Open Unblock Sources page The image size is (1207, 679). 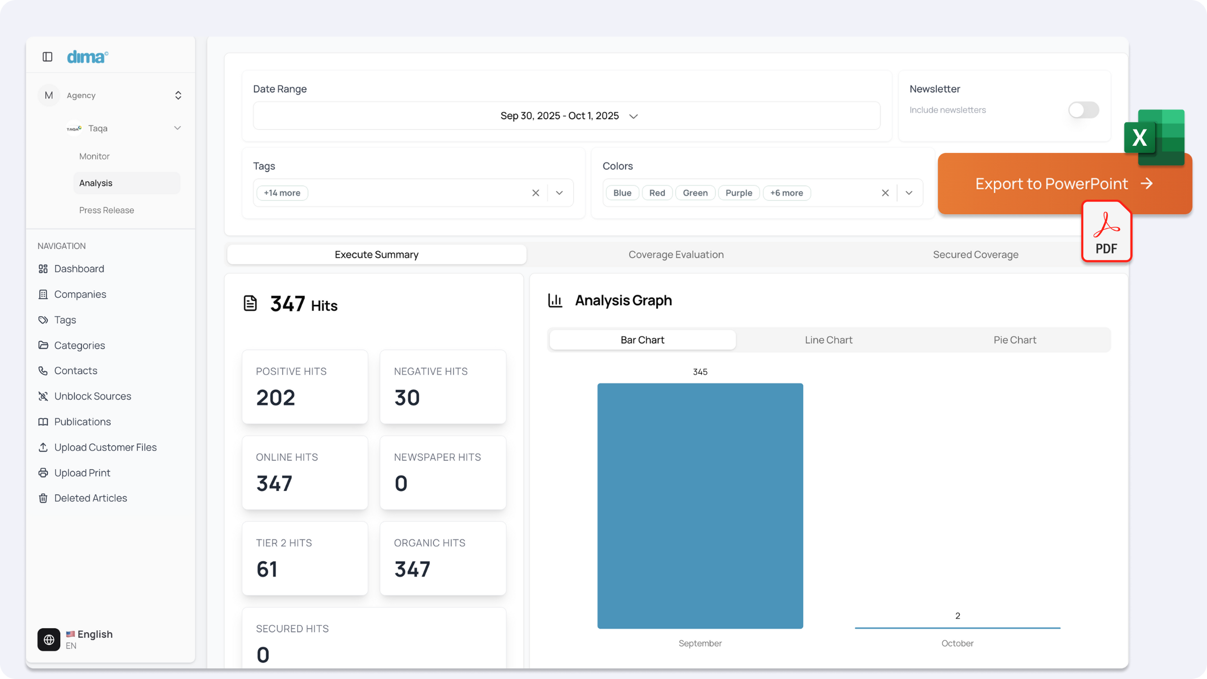click(x=93, y=396)
